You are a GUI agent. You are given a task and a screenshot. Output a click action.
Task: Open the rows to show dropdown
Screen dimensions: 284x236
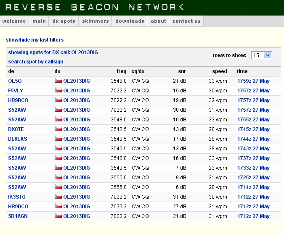[262, 55]
